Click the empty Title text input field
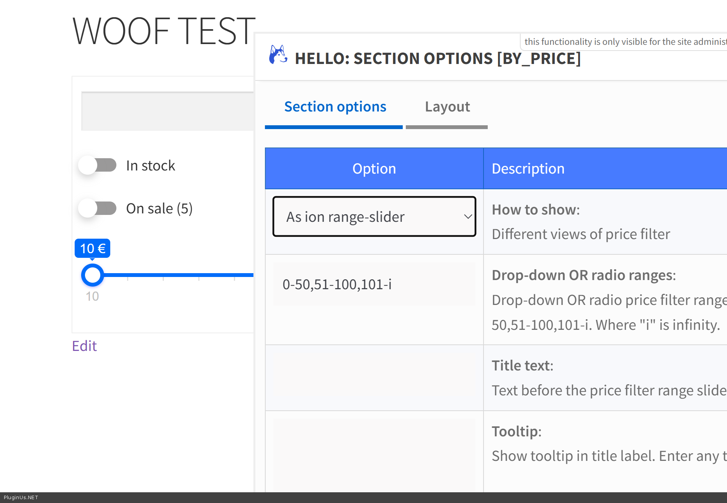 click(374, 377)
